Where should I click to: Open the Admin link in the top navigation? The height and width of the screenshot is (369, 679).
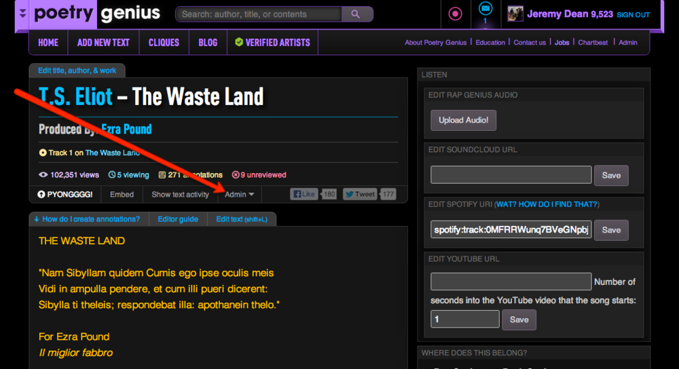[628, 42]
